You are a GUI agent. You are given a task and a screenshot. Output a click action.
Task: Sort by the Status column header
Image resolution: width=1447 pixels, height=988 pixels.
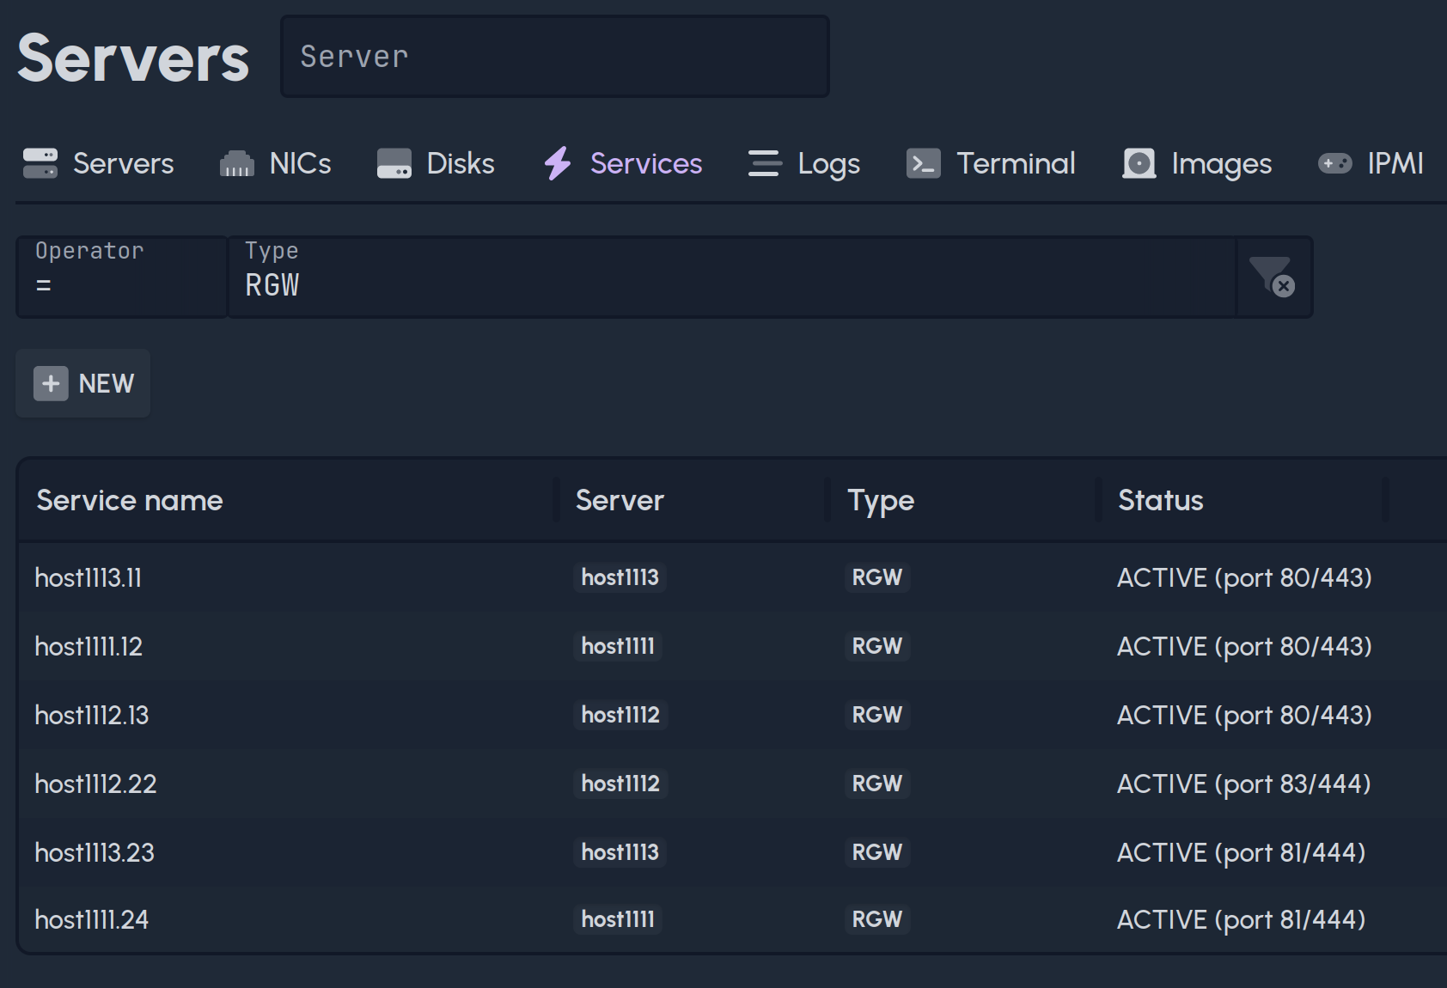(x=1160, y=500)
